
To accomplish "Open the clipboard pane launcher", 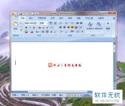I will coord(22,35).
